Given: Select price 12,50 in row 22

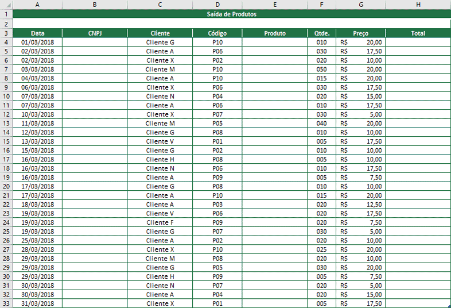Looking at the screenshot, I should pyautogui.click(x=361, y=204).
